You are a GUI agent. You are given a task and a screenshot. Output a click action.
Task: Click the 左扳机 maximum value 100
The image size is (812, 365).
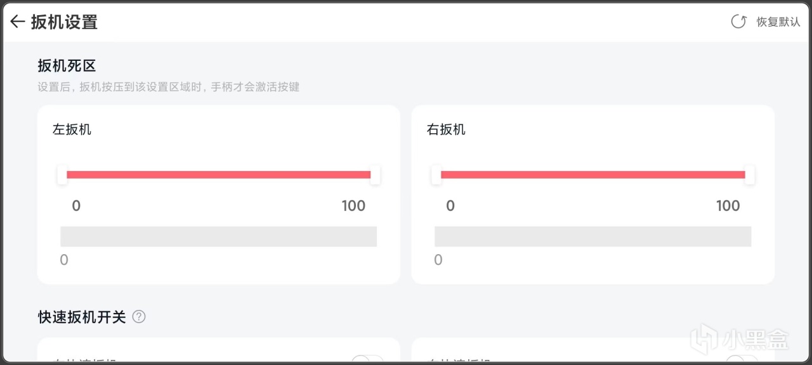(353, 206)
